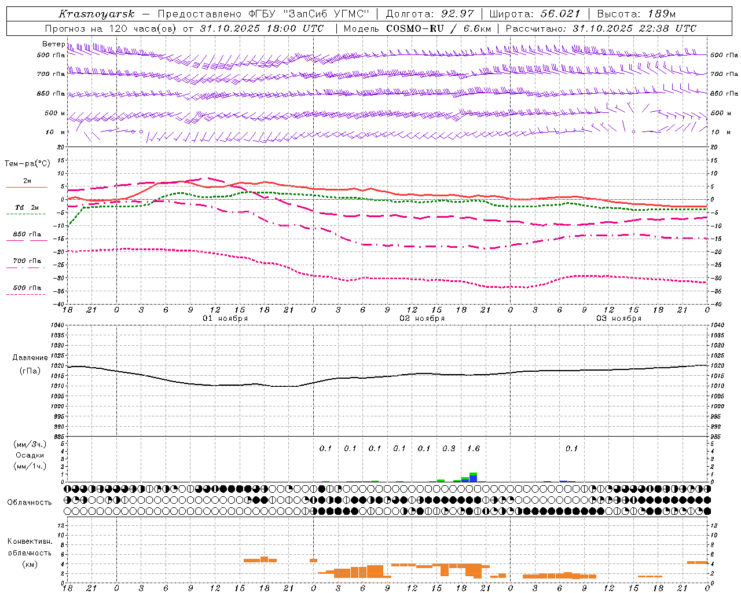The height and width of the screenshot is (593, 741).
Task: Click the Облачность cloud cover label
Action: [30, 503]
